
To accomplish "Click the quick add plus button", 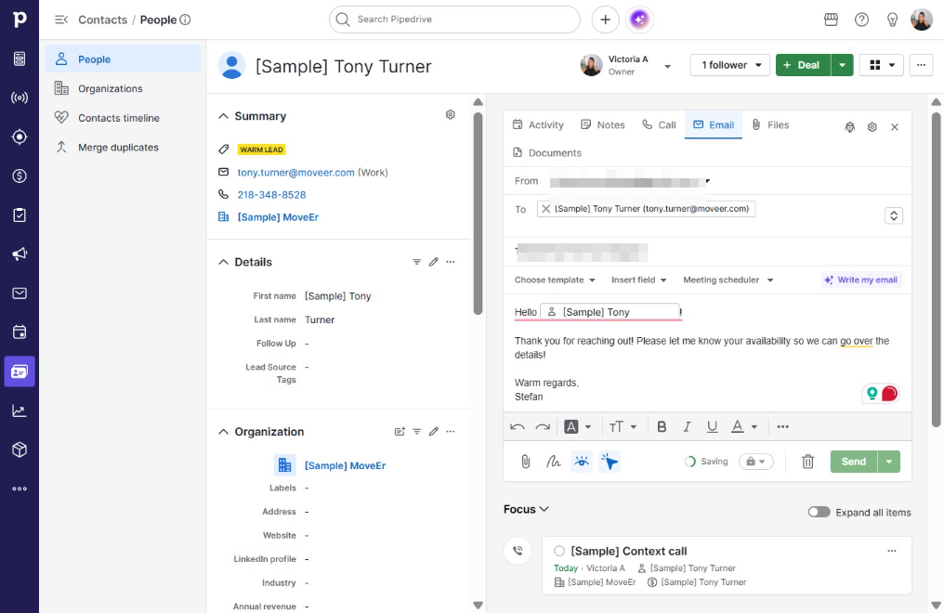I will point(605,20).
